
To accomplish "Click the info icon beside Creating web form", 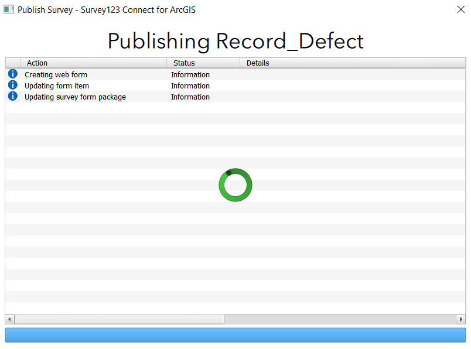I will 13,74.
